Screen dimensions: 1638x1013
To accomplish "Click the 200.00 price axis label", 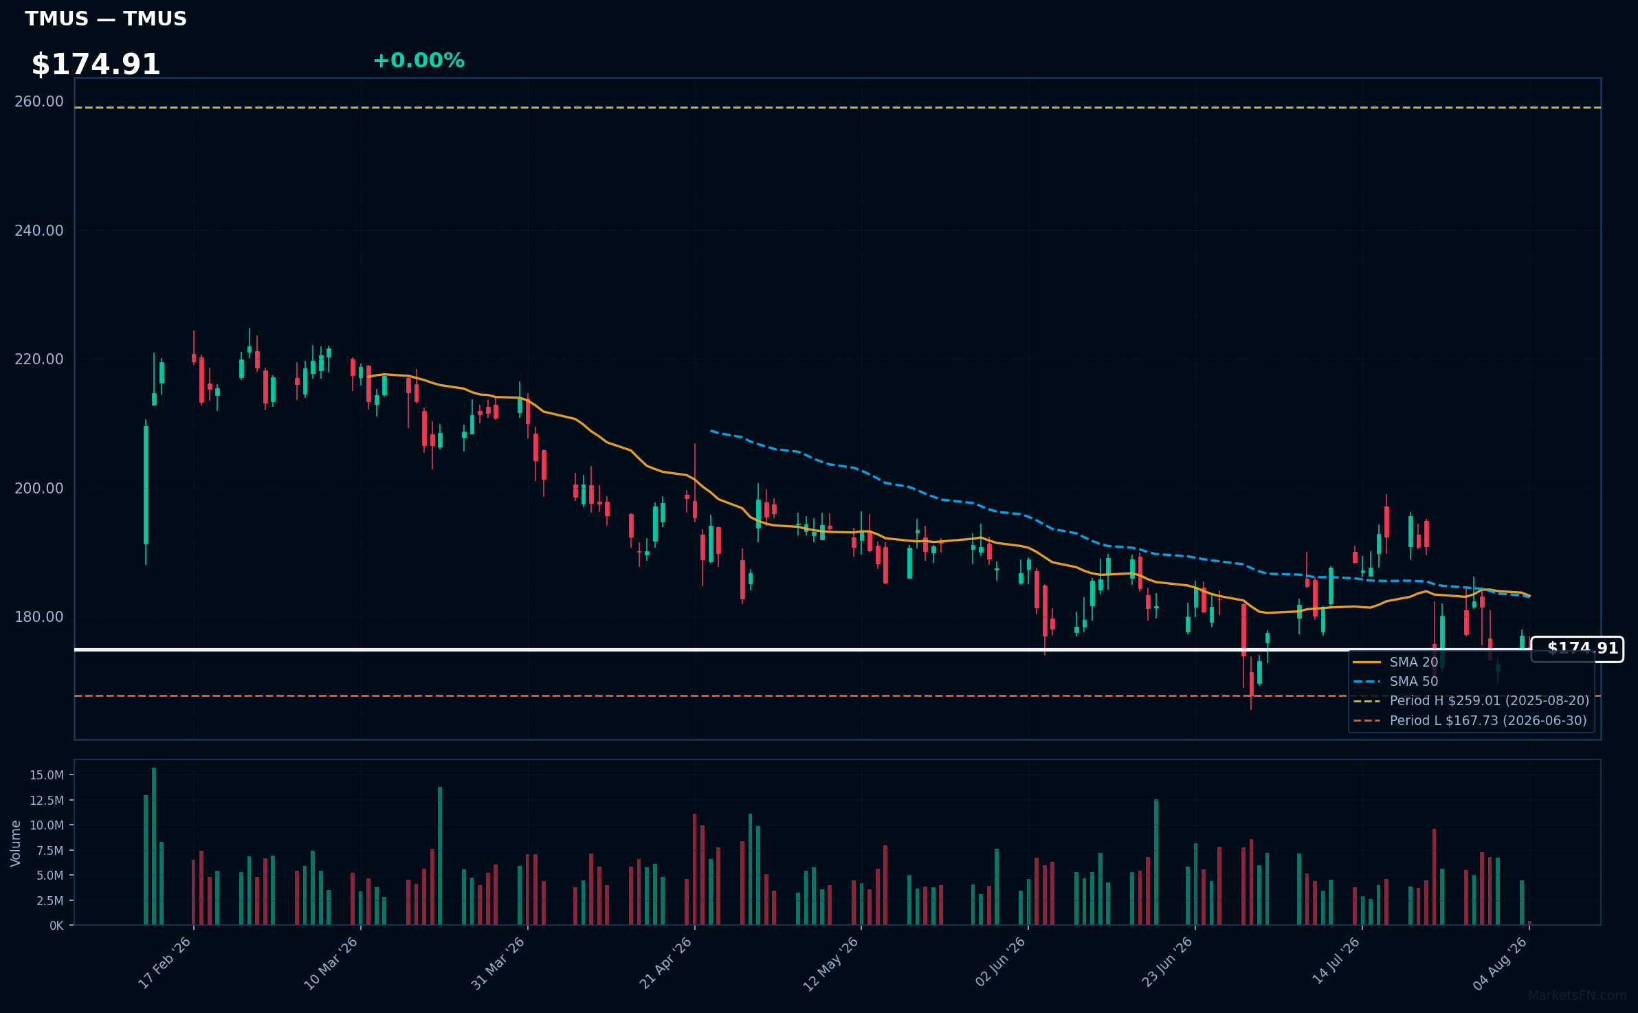I will tap(39, 489).
